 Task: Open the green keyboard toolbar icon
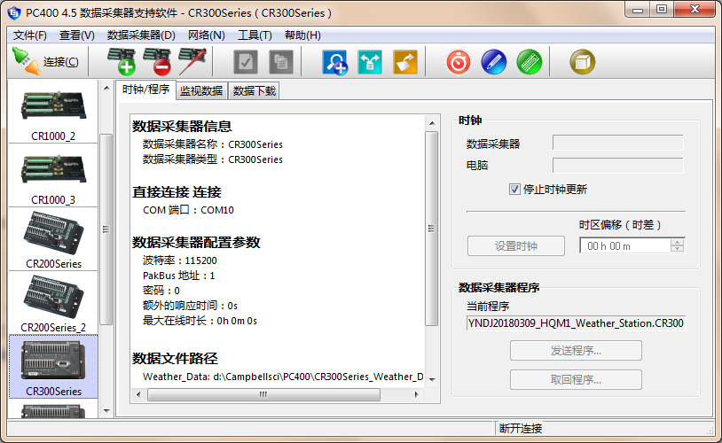530,62
